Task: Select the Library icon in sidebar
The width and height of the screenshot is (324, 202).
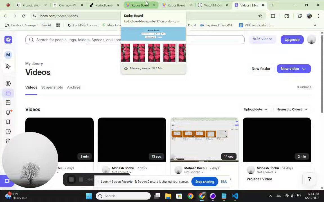Action: (x=8, y=93)
